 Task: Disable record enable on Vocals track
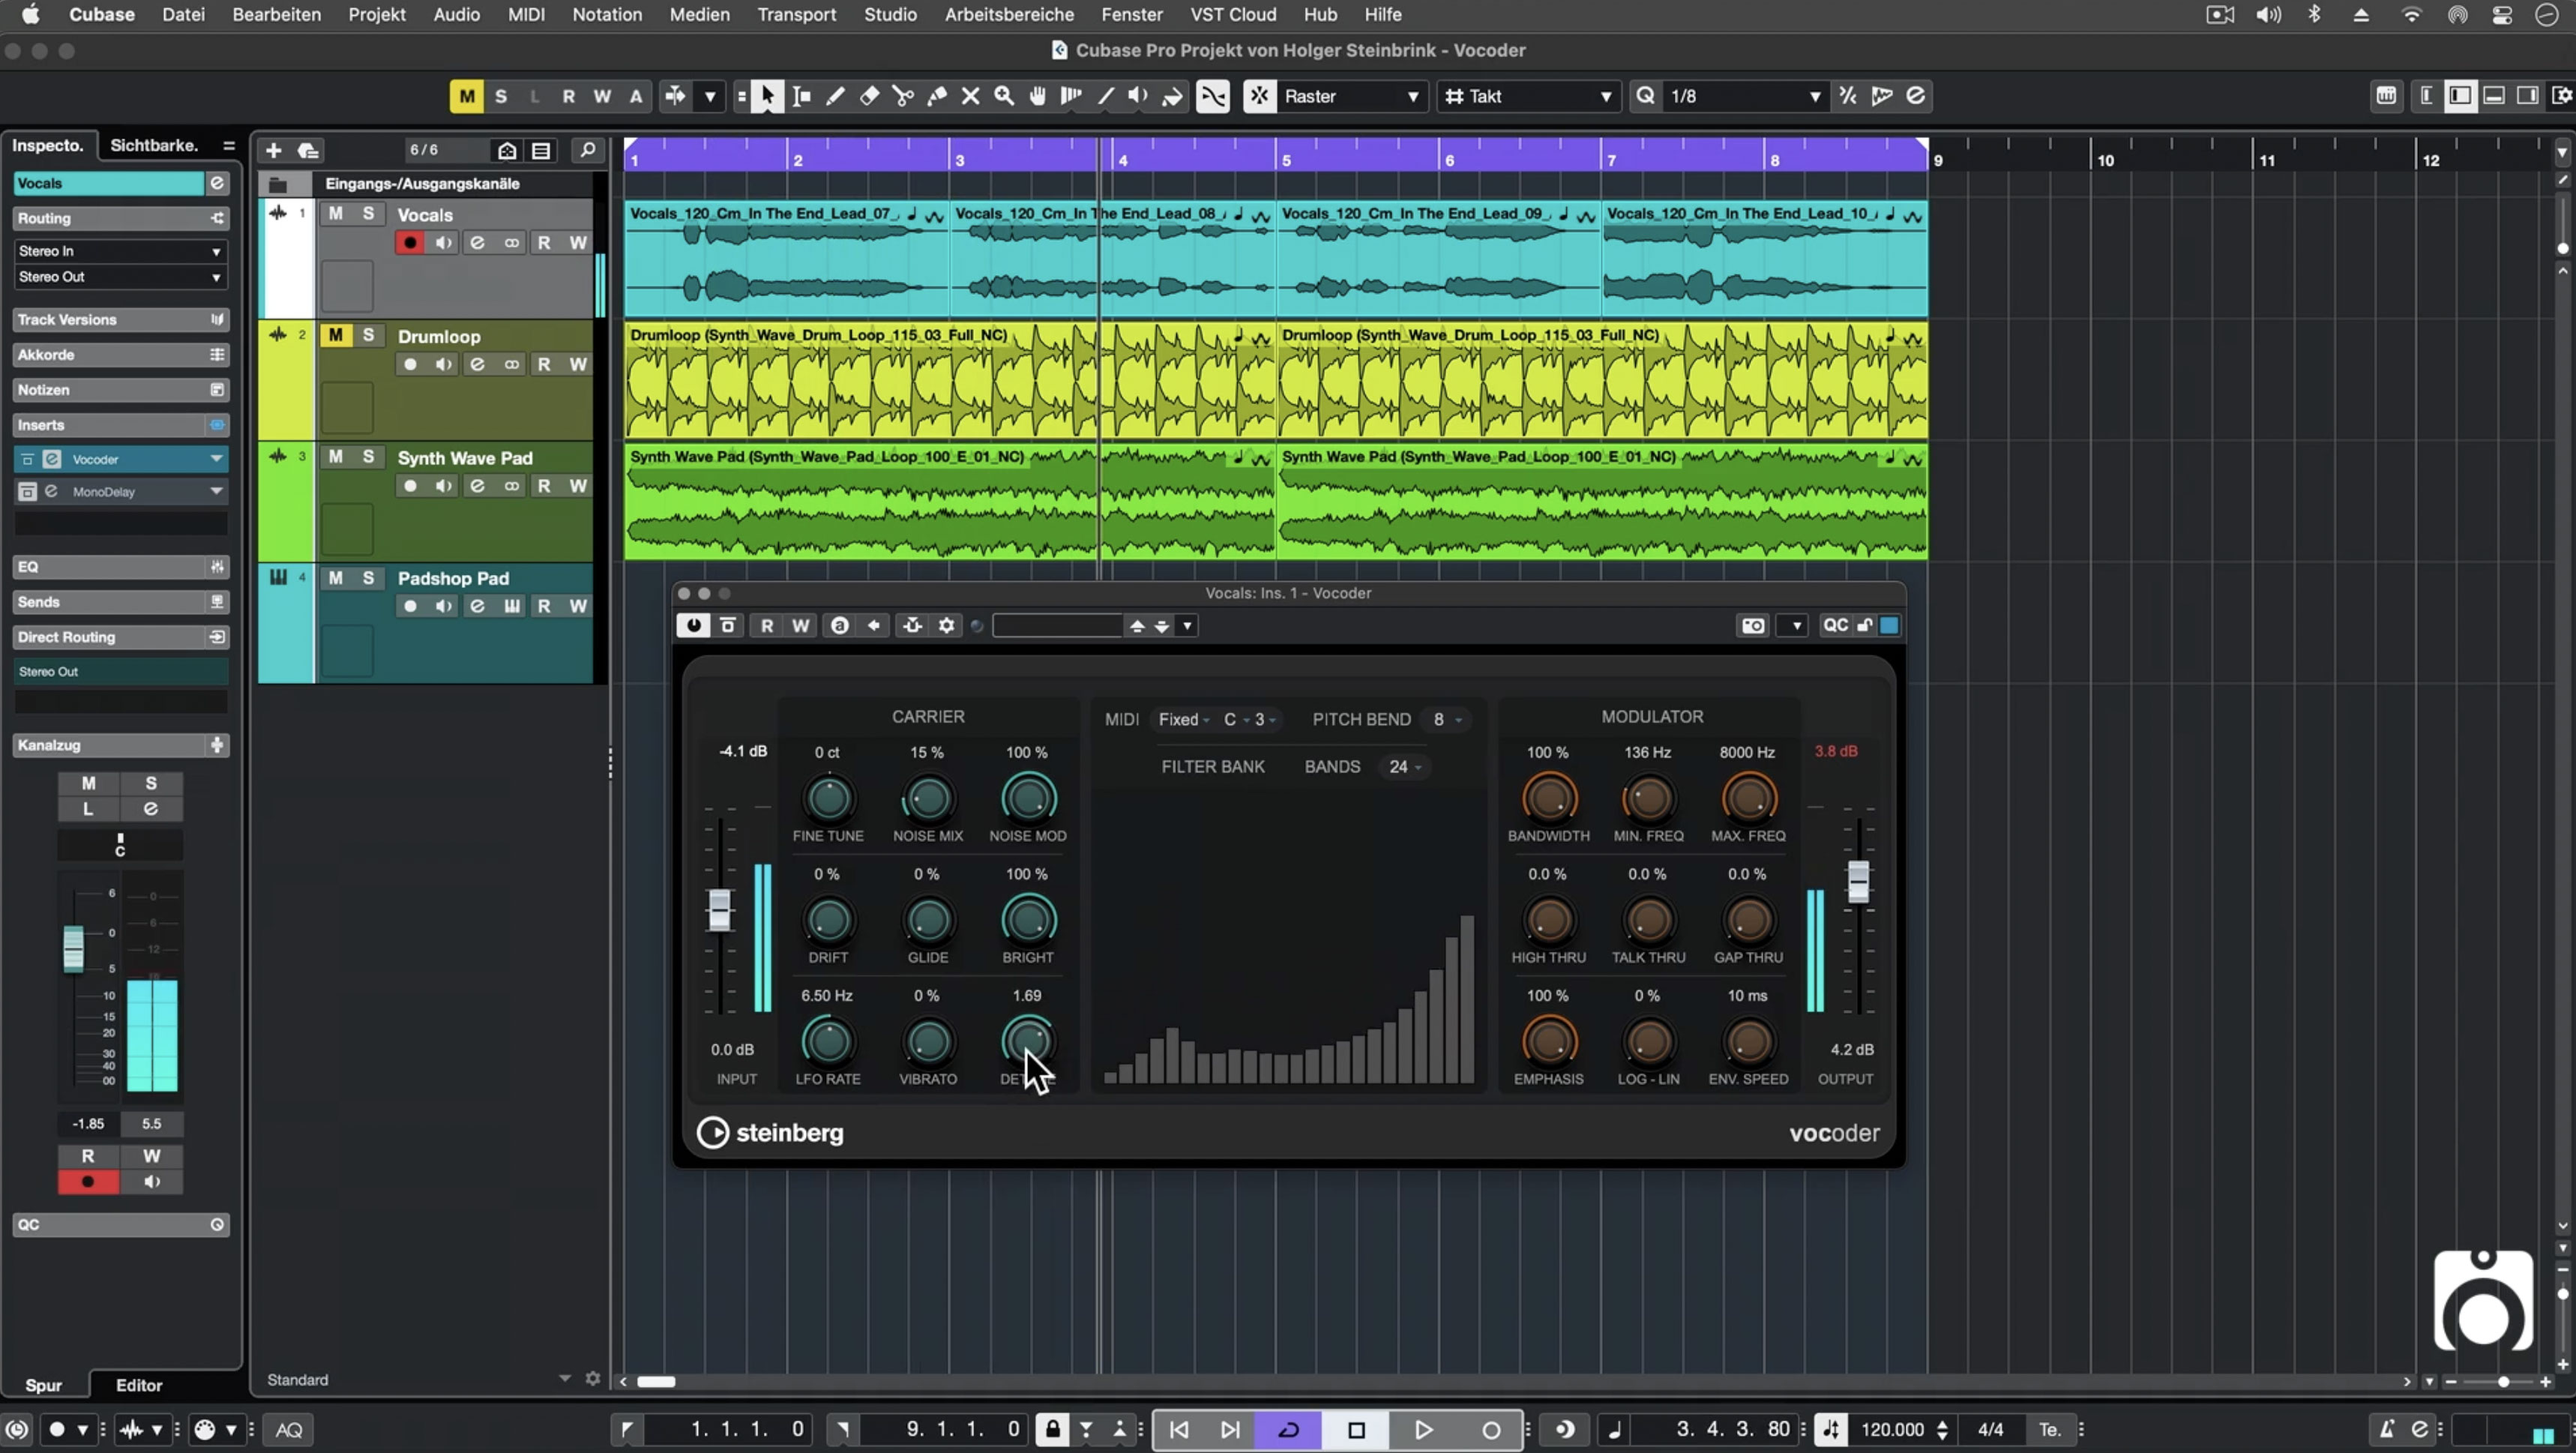[409, 243]
